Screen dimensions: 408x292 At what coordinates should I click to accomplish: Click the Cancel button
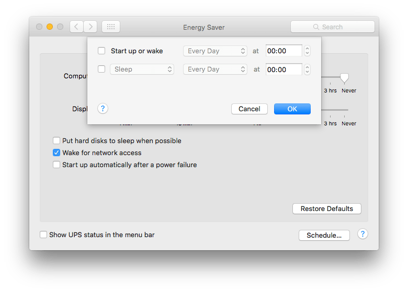(250, 109)
